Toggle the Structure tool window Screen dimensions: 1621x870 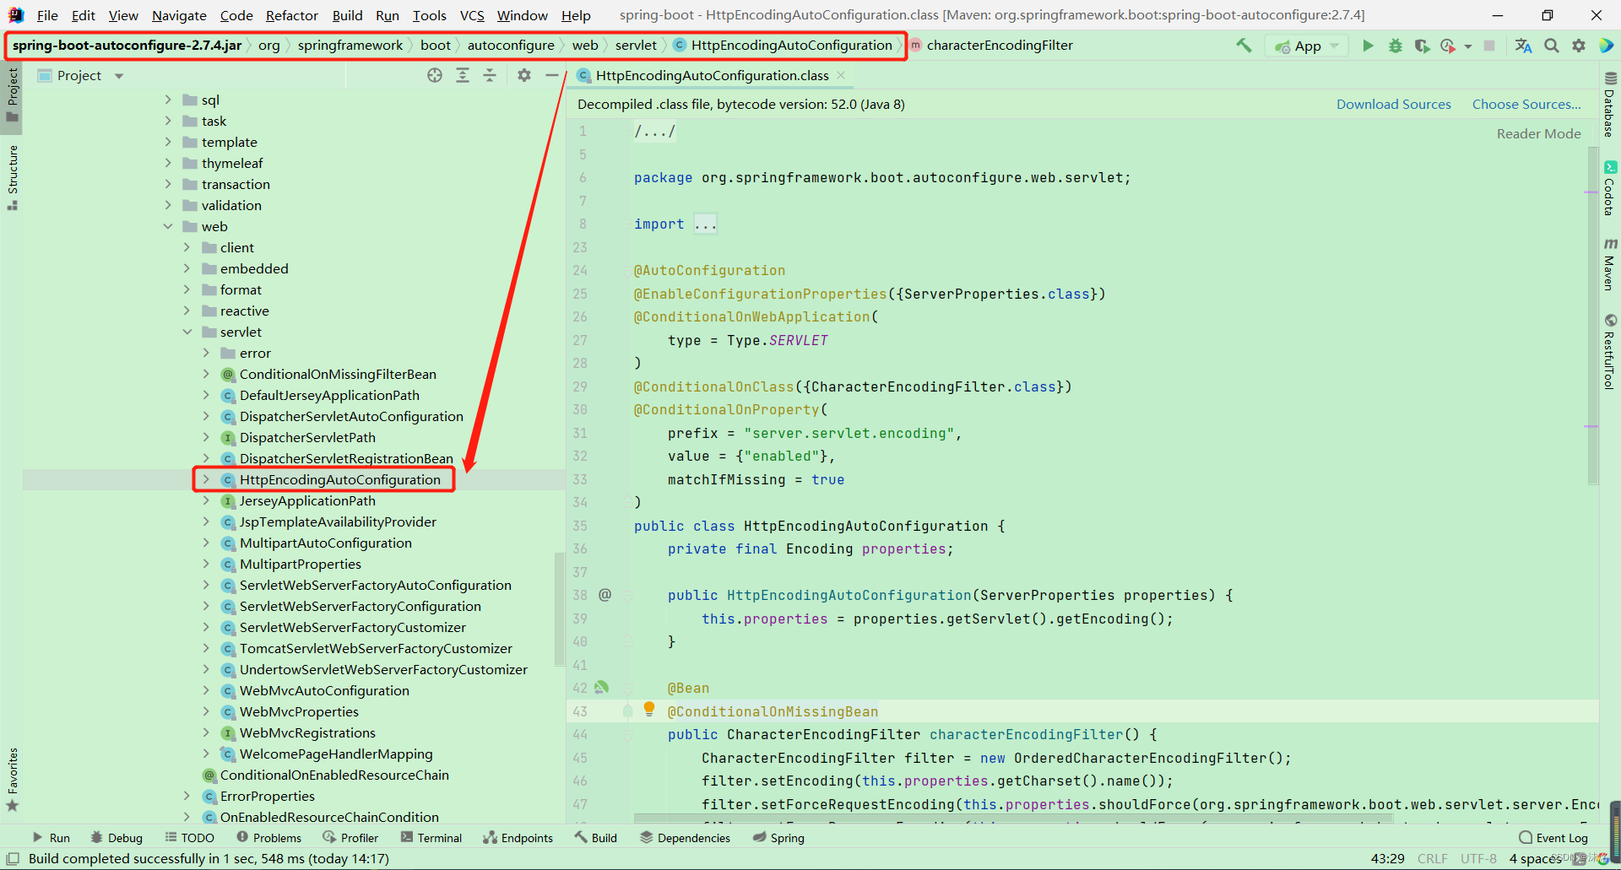coord(12,173)
